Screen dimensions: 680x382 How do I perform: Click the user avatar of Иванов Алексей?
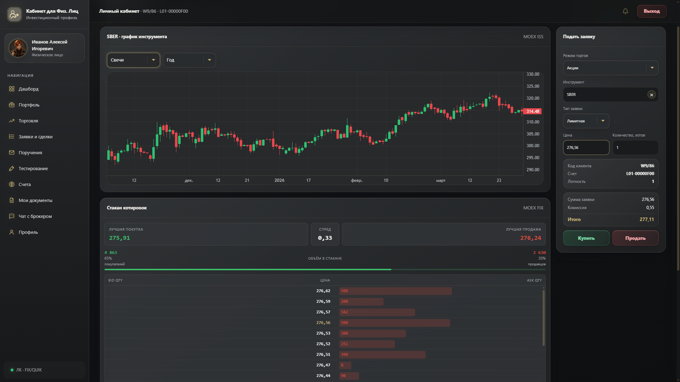[x=18, y=48]
